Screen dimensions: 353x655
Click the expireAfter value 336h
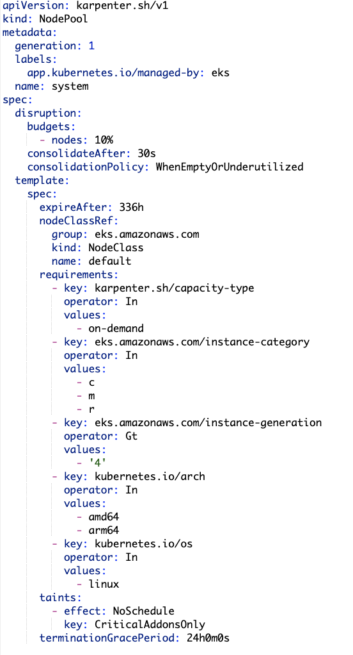(131, 207)
